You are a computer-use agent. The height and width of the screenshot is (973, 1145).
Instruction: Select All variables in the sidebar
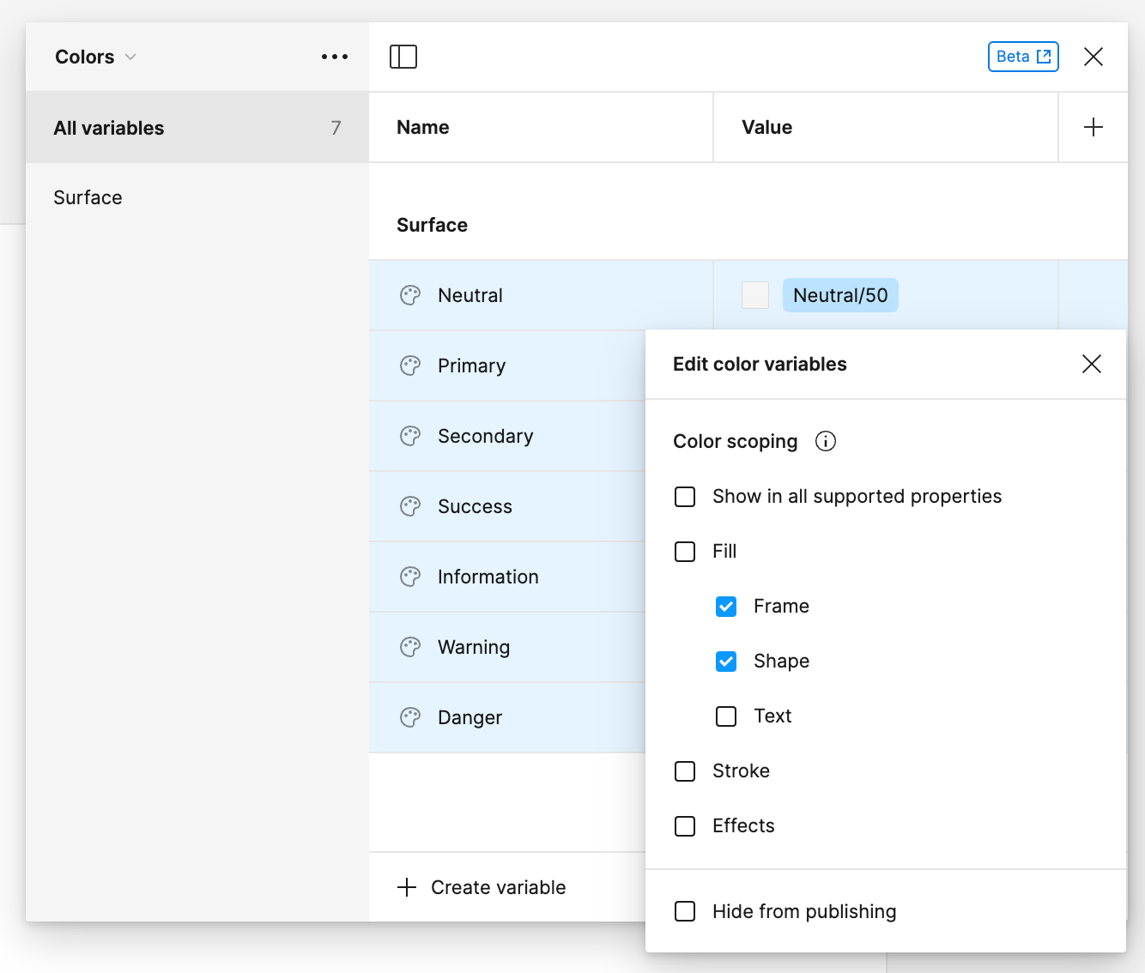(x=109, y=127)
